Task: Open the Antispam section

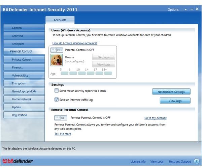Action: click(24, 44)
